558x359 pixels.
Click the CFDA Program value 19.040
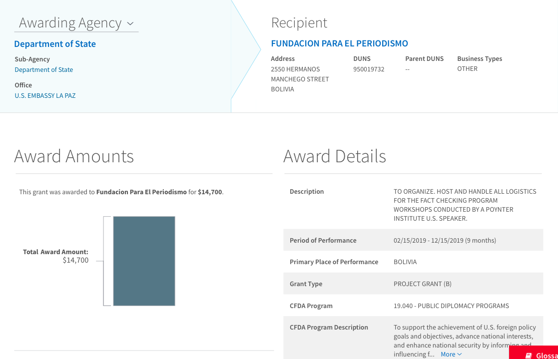coord(451,306)
